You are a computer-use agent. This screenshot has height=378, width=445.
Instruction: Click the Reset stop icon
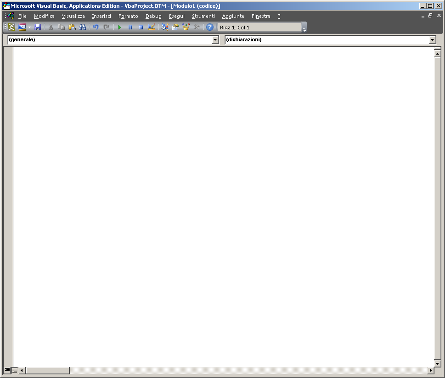point(141,27)
